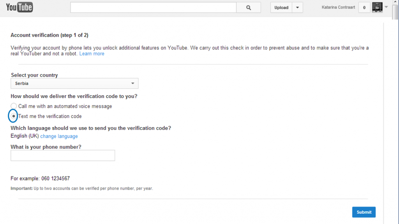
Task: Click the blue Submit button
Action: pos(364,212)
